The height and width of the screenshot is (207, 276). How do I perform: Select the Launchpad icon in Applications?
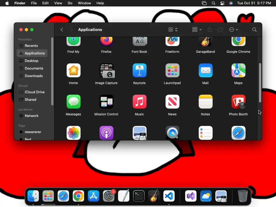coord(172,70)
